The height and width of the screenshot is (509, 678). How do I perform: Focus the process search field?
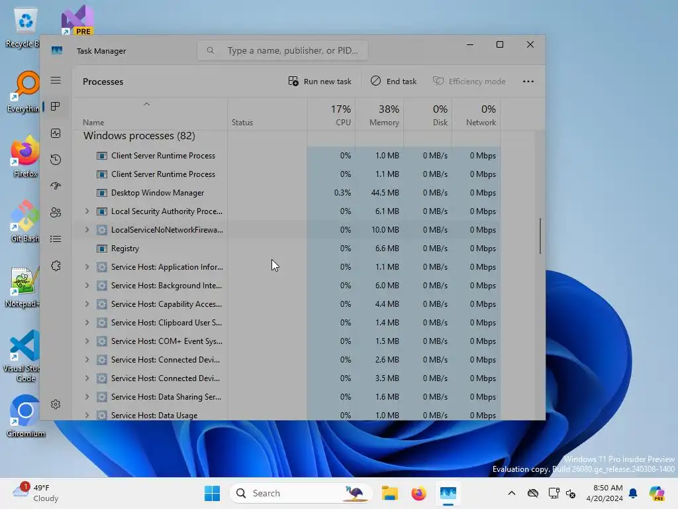point(283,50)
